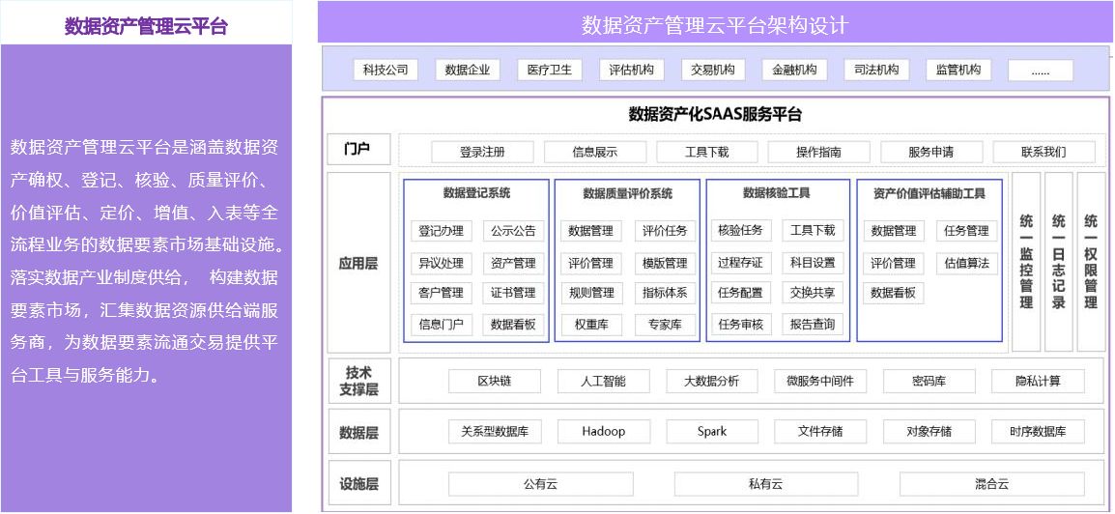
Task: Click 数据管理 in 数据质量评价系统
Action: [x=591, y=230]
